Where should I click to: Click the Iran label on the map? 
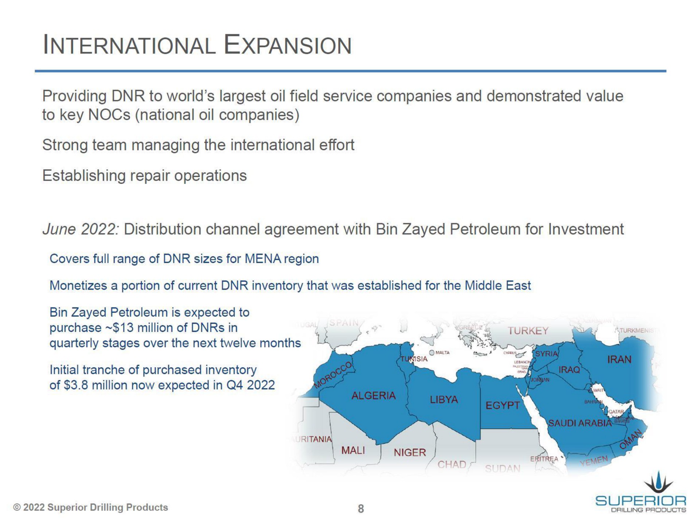click(x=619, y=360)
